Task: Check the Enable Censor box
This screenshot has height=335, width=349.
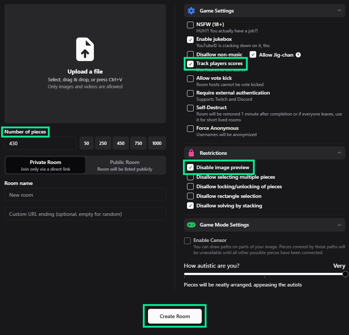Action: [187, 241]
